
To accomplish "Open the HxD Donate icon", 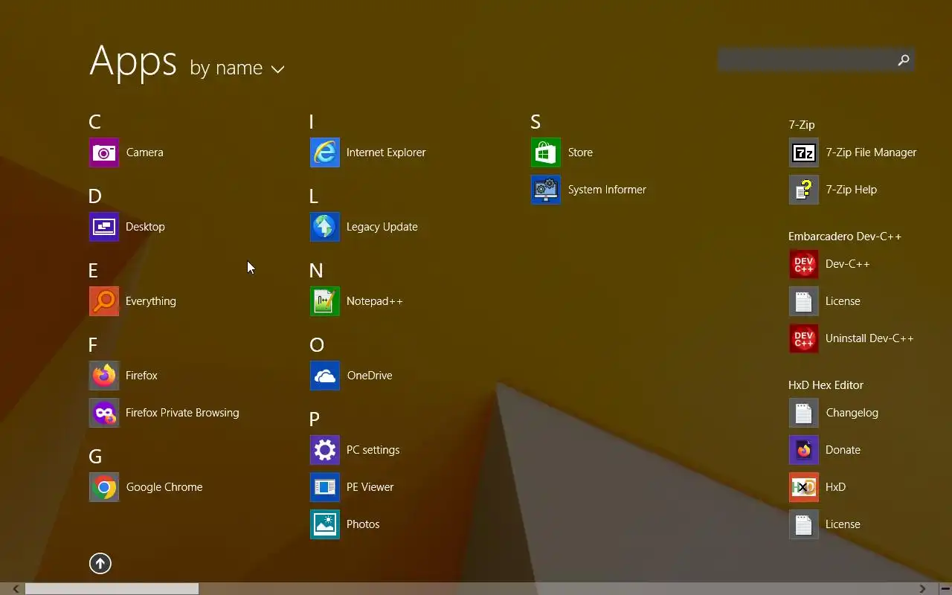I will [804, 450].
